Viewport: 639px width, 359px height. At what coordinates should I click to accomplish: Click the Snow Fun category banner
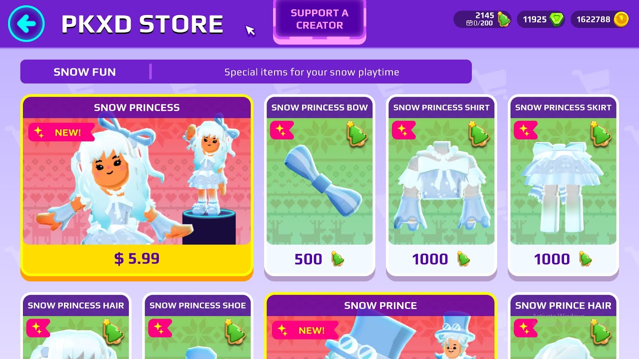(x=246, y=72)
